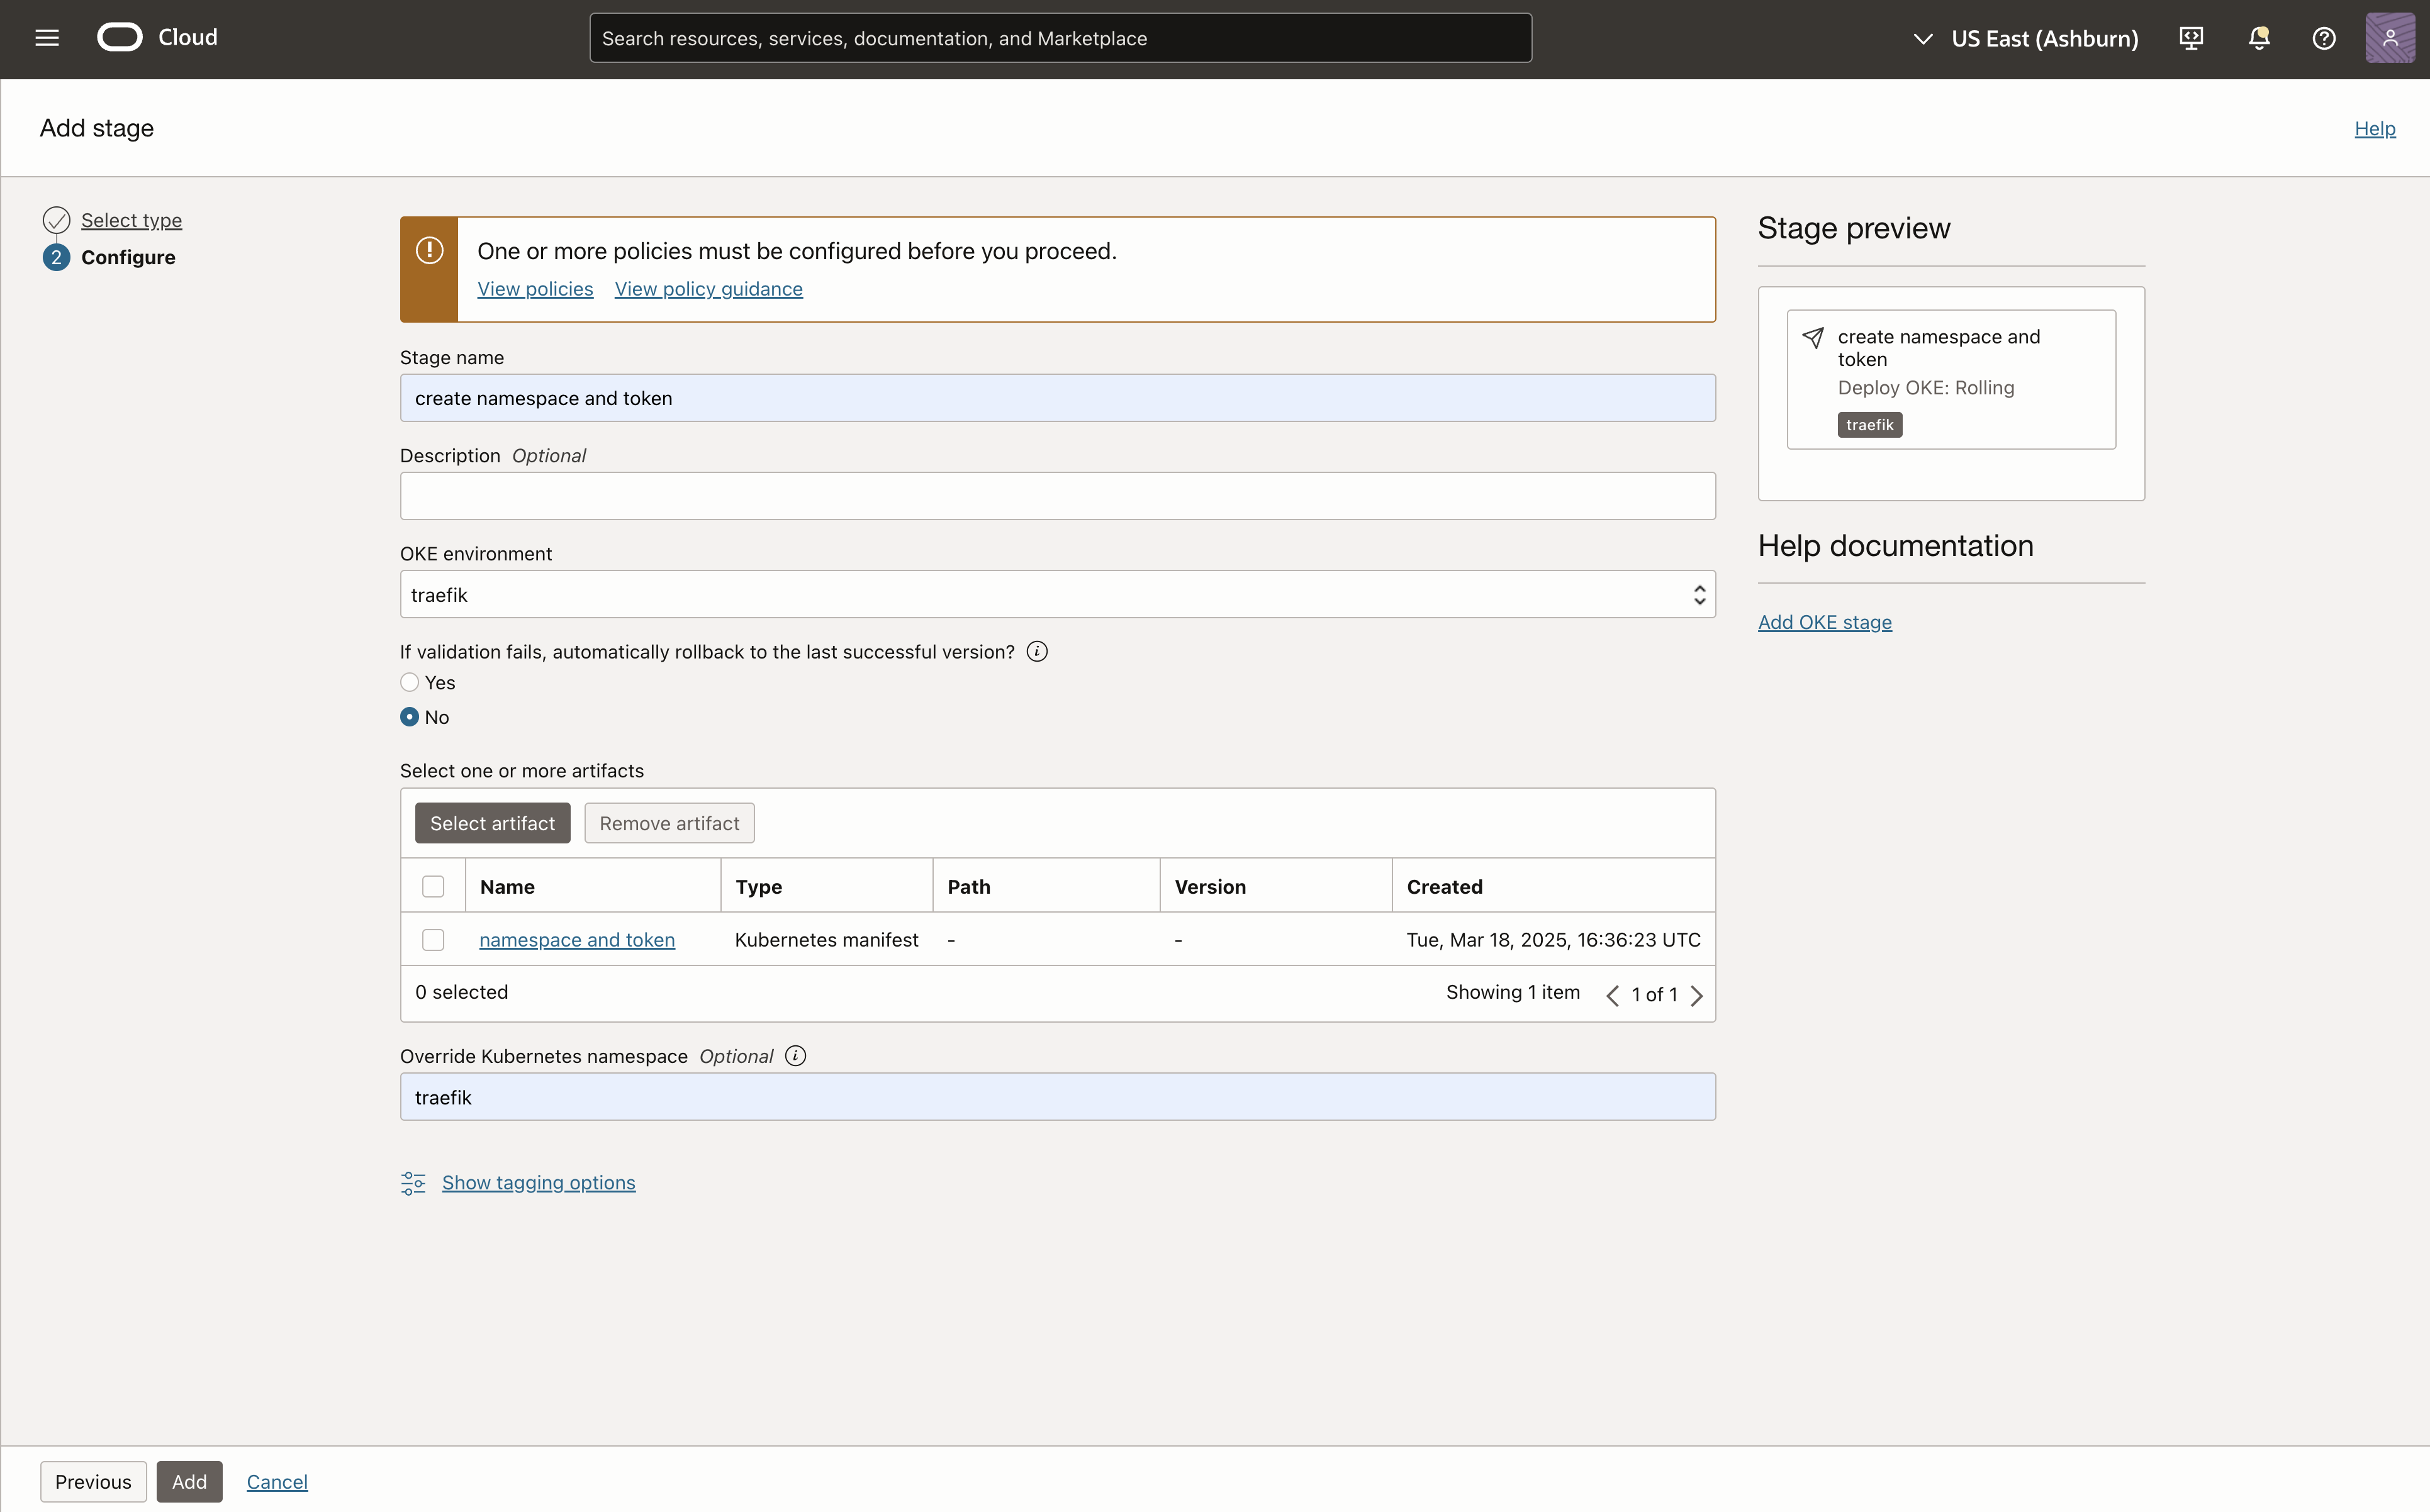2430x1512 pixels.
Task: Click the Select artifact button
Action: pyautogui.click(x=492, y=823)
